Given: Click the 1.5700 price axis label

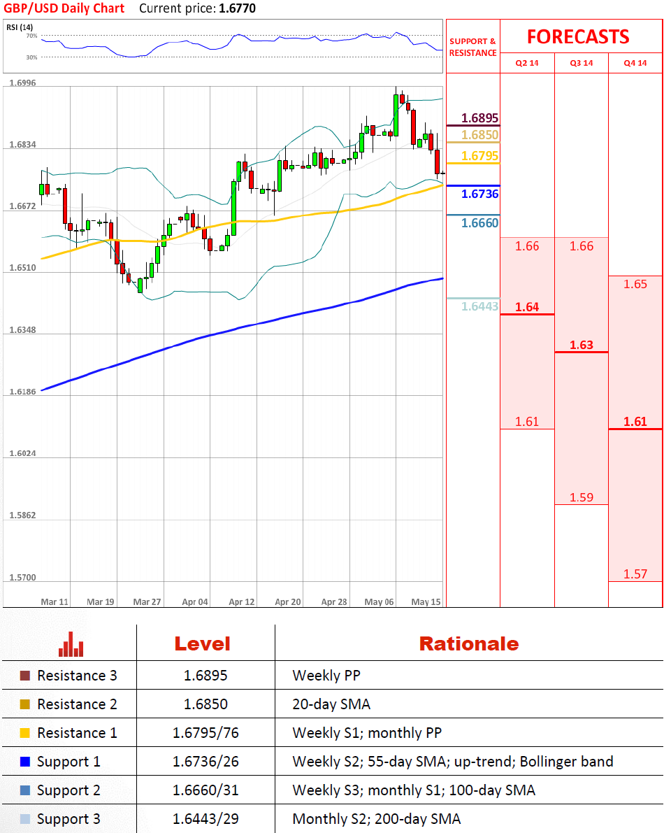Looking at the screenshot, I should click(x=23, y=578).
